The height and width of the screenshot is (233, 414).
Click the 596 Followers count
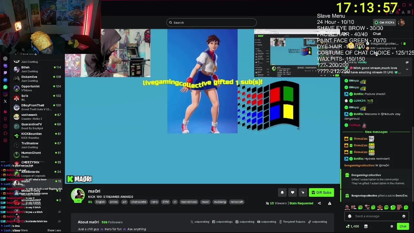112,222
